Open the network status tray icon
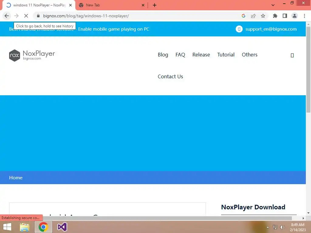 click(275, 227)
